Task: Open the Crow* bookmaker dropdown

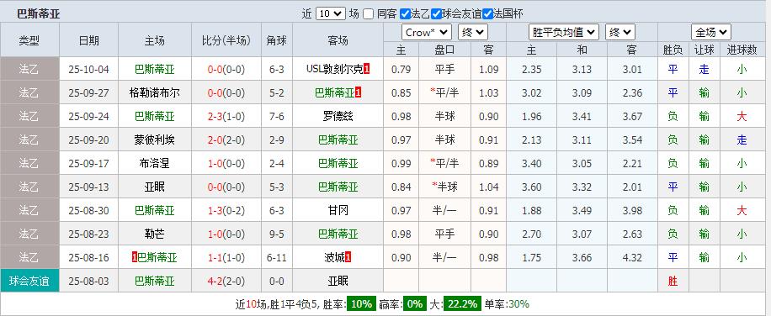Action: coord(427,33)
